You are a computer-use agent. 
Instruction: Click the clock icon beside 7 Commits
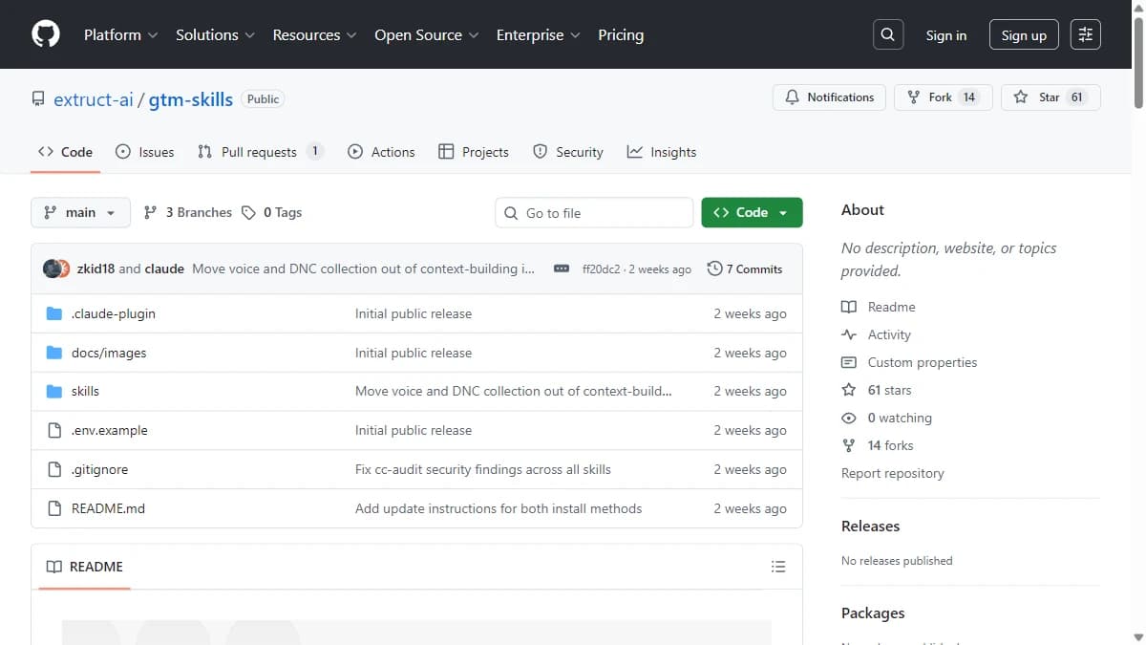tap(714, 269)
